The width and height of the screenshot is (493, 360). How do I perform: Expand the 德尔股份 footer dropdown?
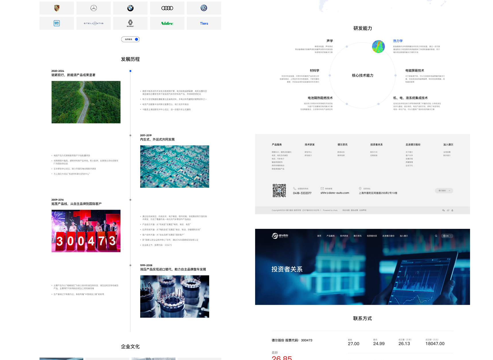pyautogui.click(x=444, y=191)
